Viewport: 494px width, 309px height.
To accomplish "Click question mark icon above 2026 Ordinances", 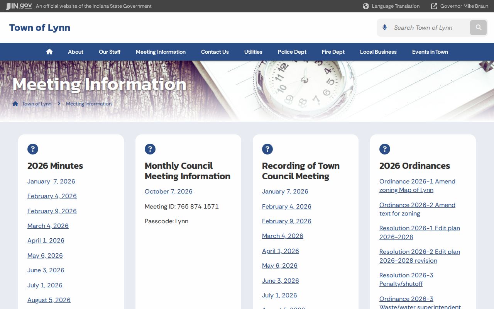I will tap(385, 149).
